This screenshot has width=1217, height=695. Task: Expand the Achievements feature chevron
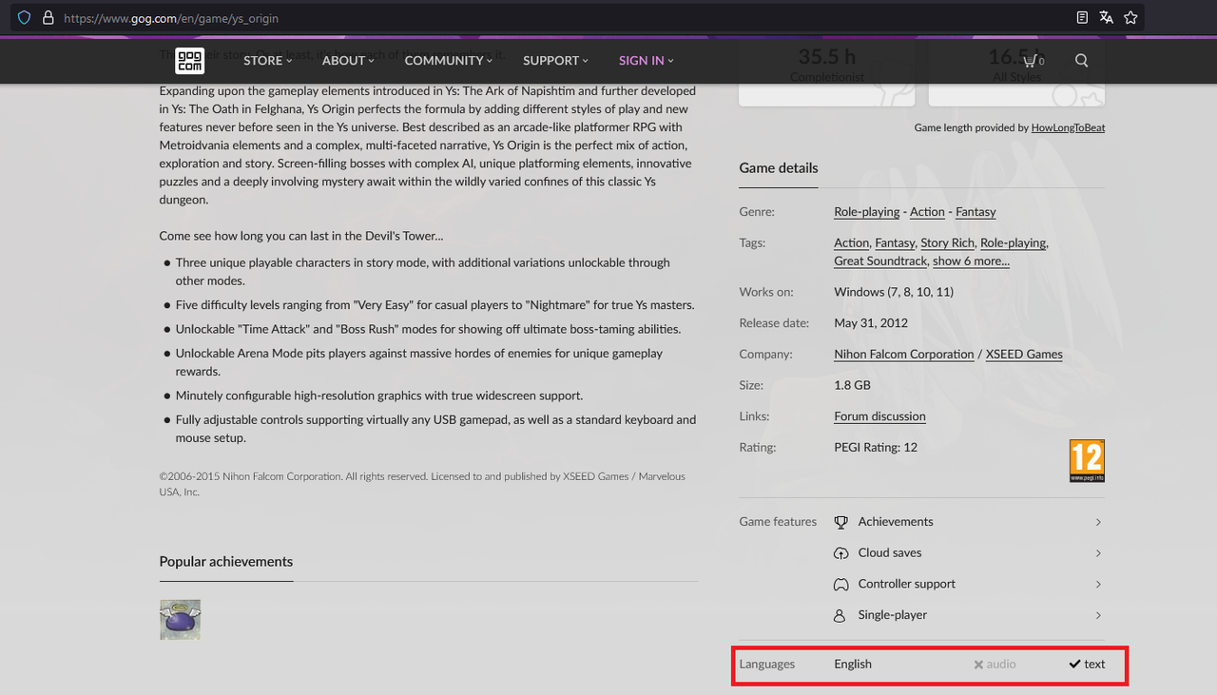coord(1098,522)
